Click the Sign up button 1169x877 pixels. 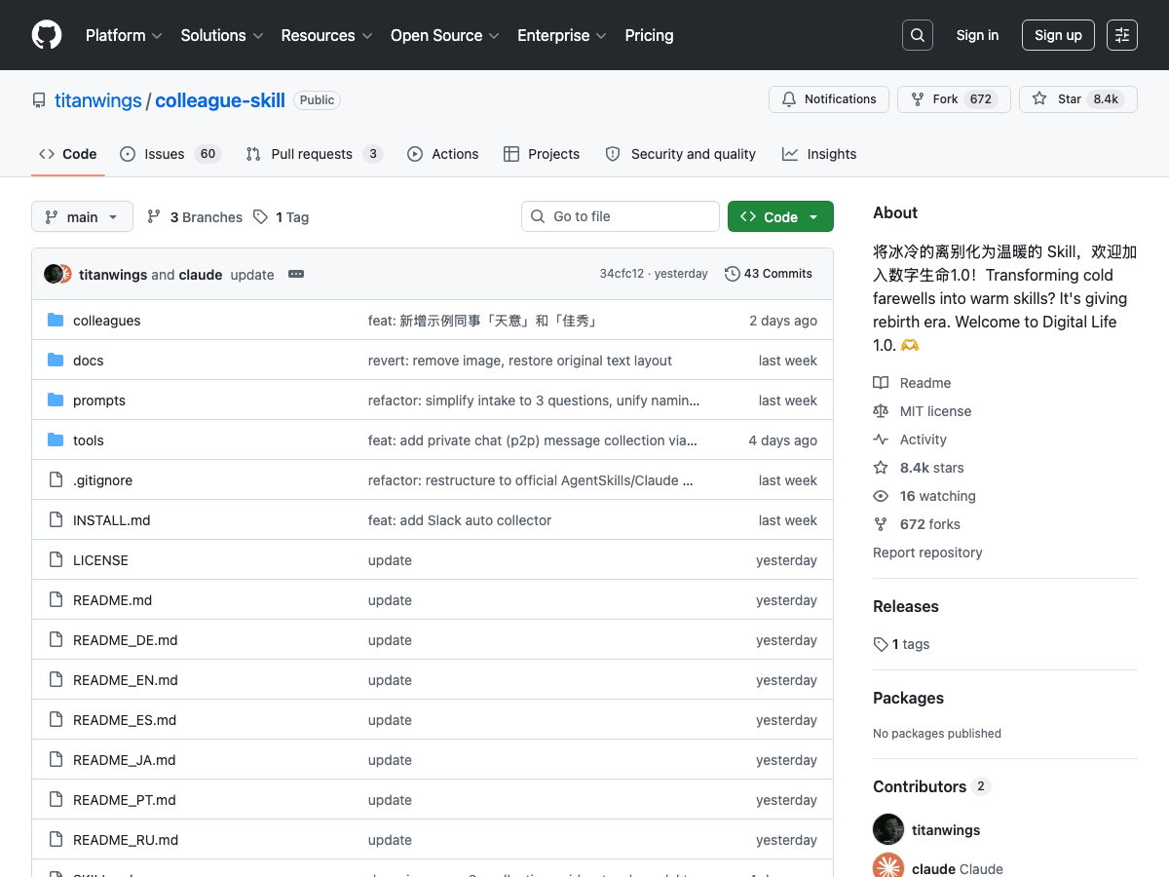click(1058, 35)
